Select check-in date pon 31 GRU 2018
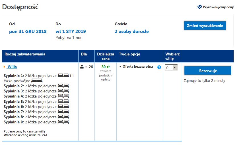The width and height of the screenshot is (249, 145). click(28, 31)
